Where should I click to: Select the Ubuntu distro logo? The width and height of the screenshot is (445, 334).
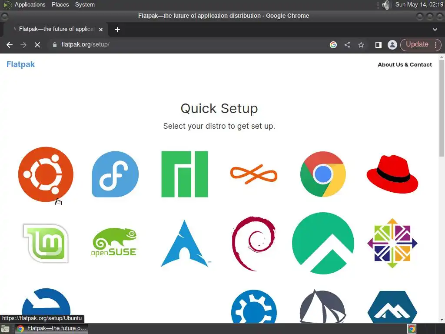[x=46, y=174]
